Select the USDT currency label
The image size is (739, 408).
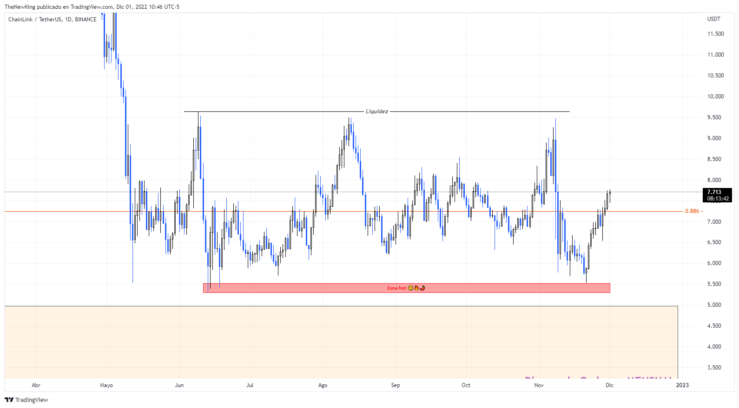pos(713,19)
